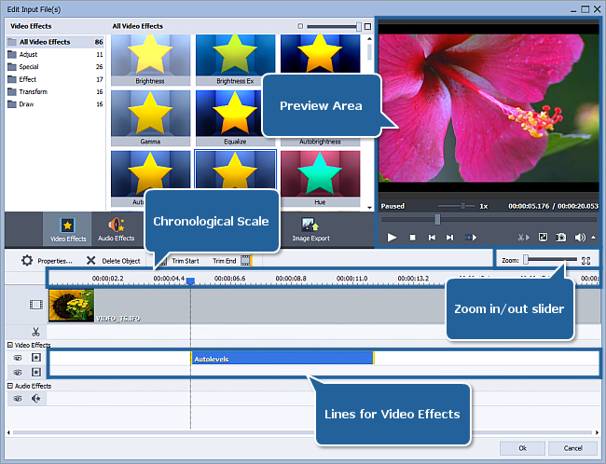This screenshot has height=464, width=606.
Task: Select the VIDEO_TS.IFO clip thumbnail
Action: click(x=72, y=306)
